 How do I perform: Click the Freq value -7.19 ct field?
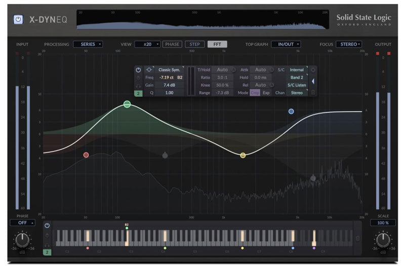click(x=167, y=78)
